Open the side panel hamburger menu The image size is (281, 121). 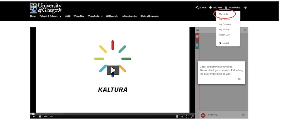(198, 30)
